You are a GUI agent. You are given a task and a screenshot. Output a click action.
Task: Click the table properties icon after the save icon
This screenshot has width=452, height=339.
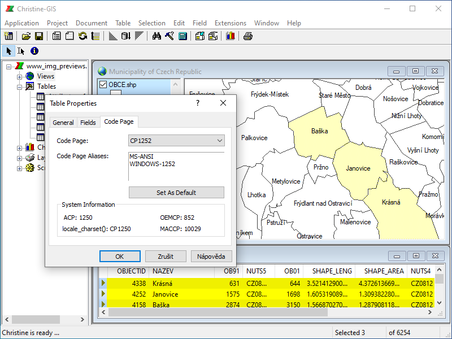coord(56,36)
